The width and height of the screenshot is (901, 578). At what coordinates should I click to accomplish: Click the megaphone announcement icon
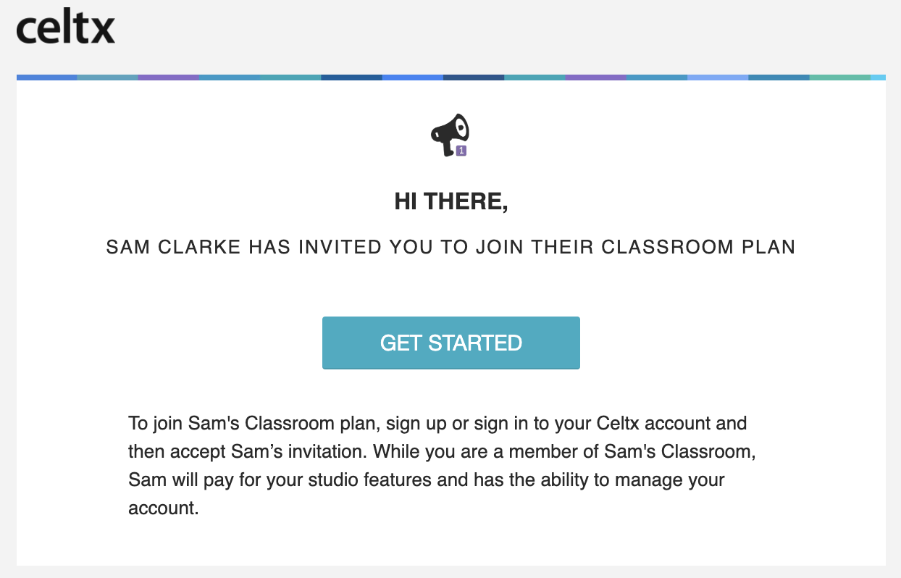450,135
